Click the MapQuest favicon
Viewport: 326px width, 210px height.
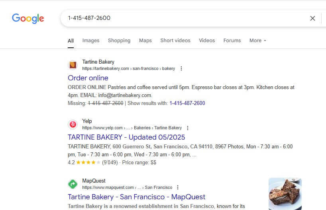(x=73, y=184)
